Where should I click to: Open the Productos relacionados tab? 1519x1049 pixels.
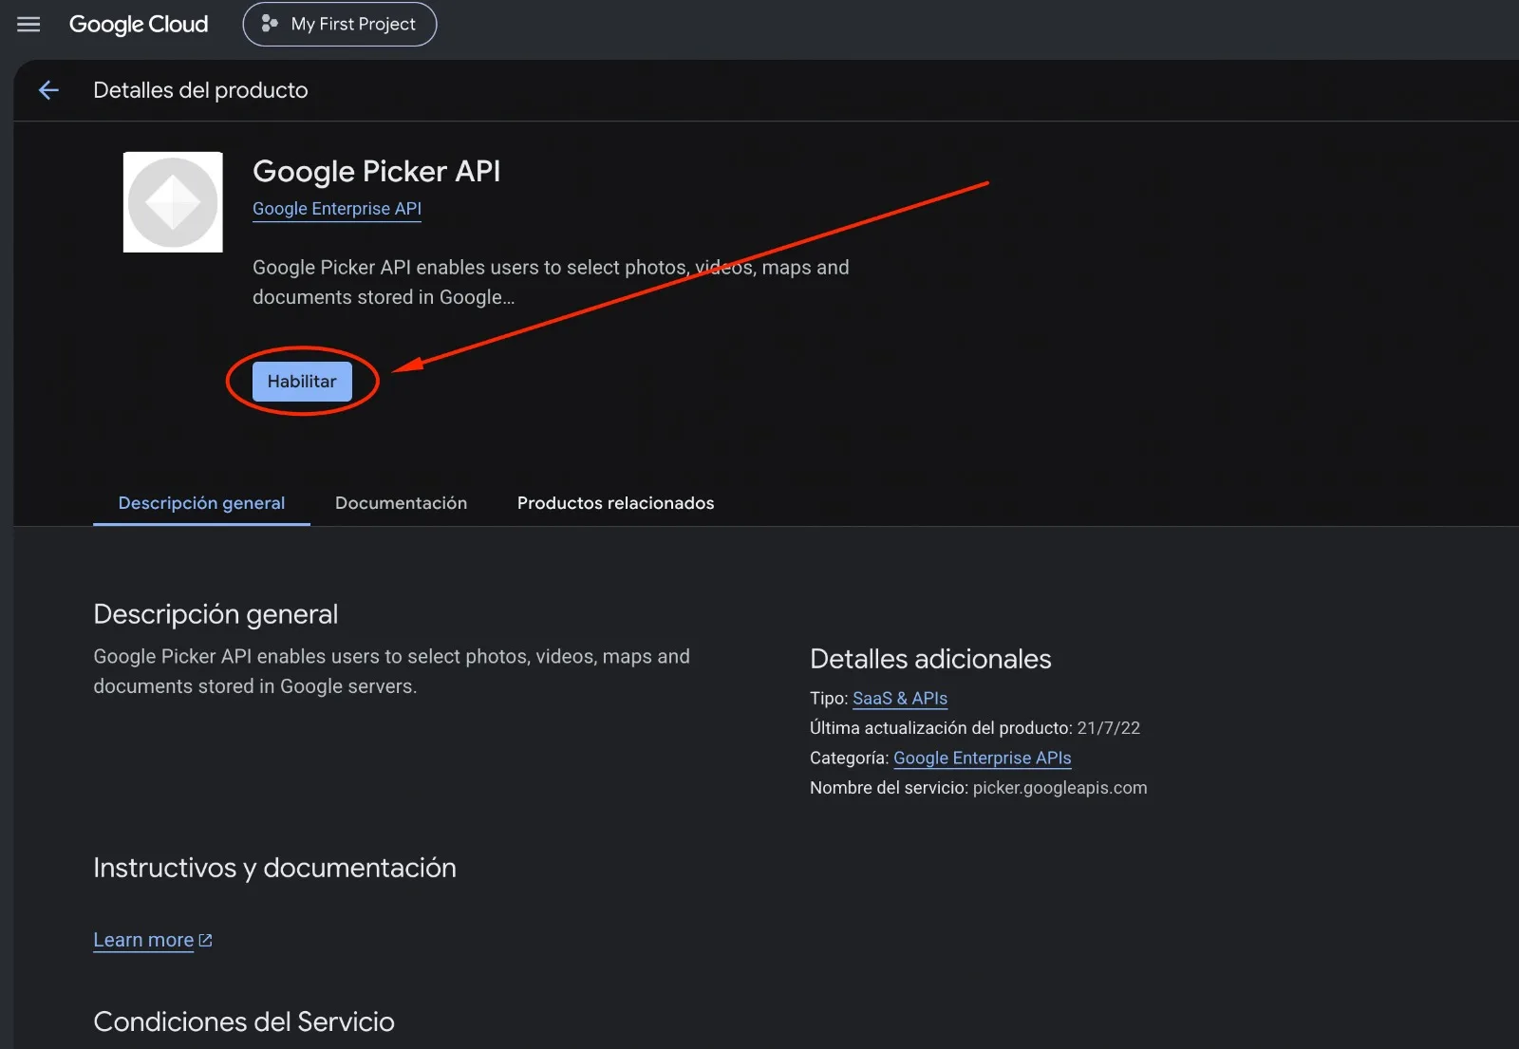615,503
